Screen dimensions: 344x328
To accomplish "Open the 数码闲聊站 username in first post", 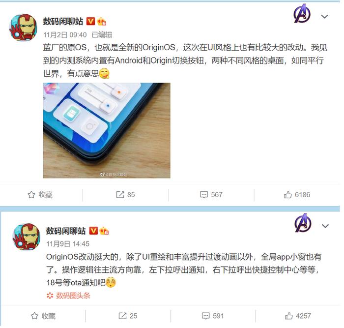I will coord(63,21).
